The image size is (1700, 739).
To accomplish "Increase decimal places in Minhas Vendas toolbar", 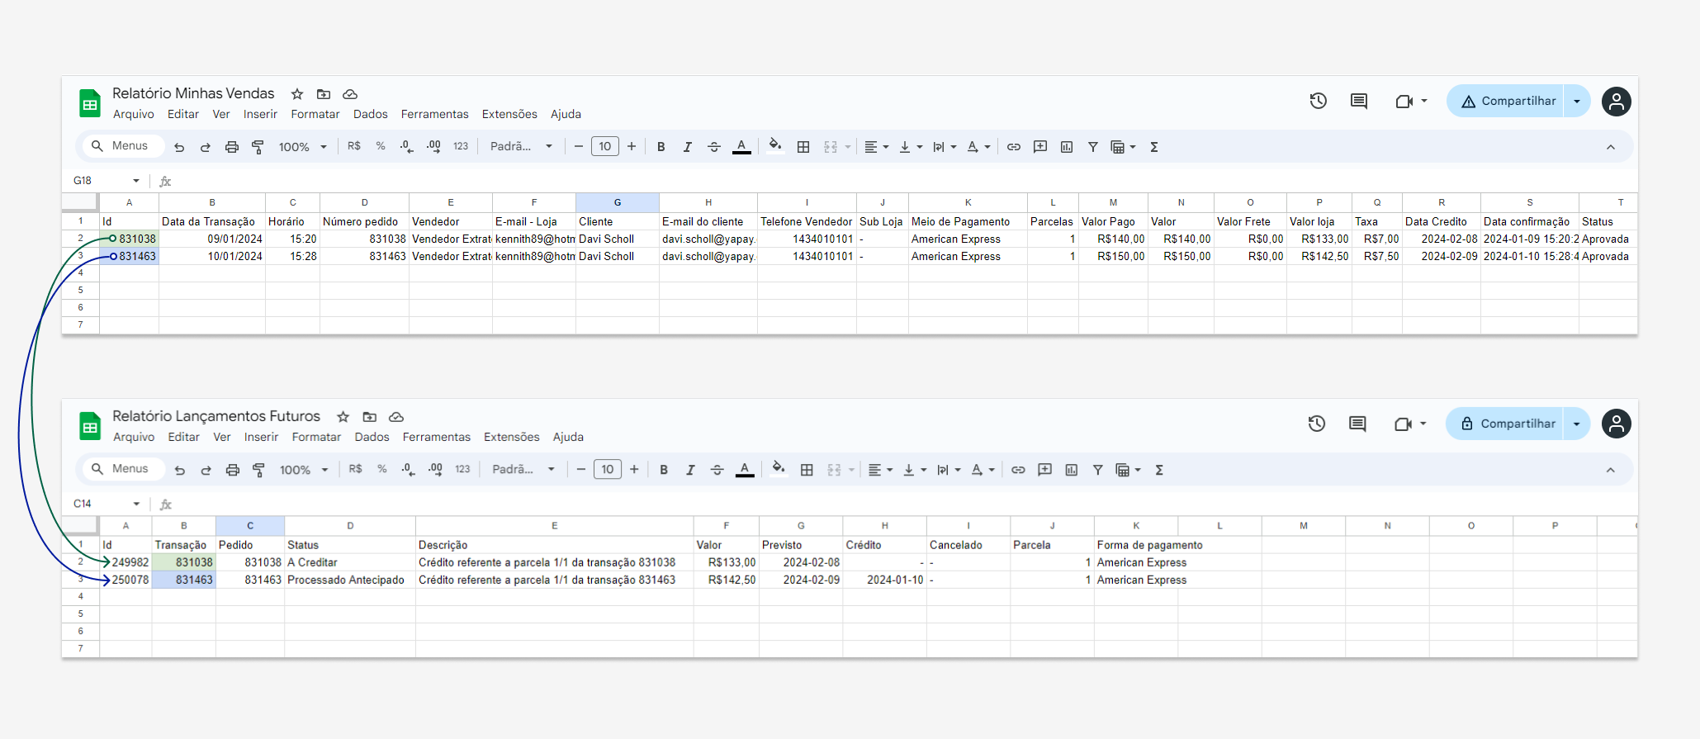I will (x=433, y=146).
